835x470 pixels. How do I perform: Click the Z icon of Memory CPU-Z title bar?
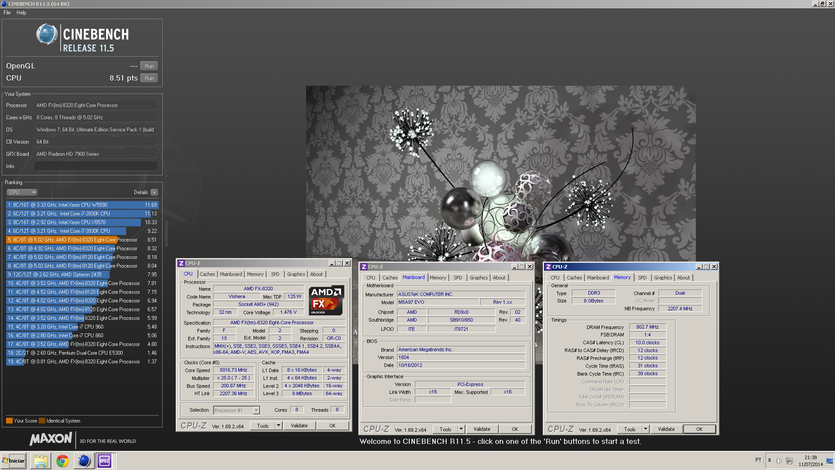pos(548,267)
